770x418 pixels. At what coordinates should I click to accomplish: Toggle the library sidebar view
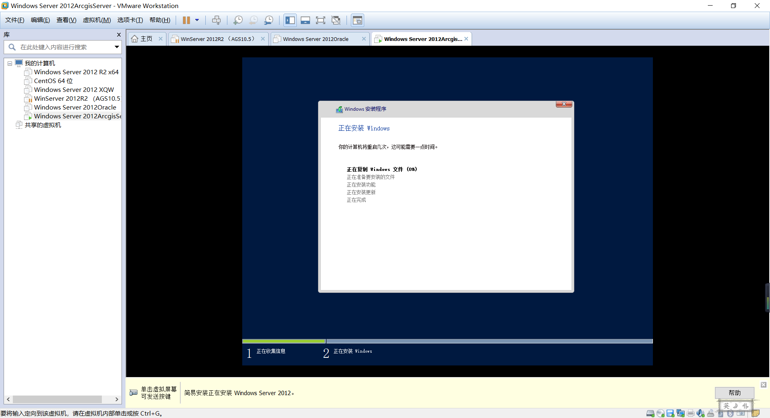[290, 20]
